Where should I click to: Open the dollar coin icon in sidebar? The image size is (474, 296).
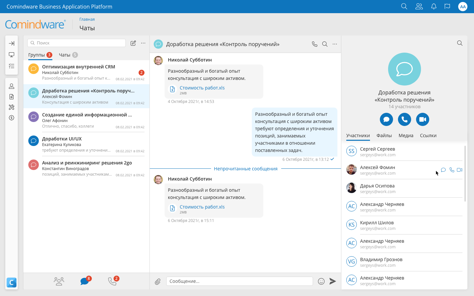pos(12,118)
